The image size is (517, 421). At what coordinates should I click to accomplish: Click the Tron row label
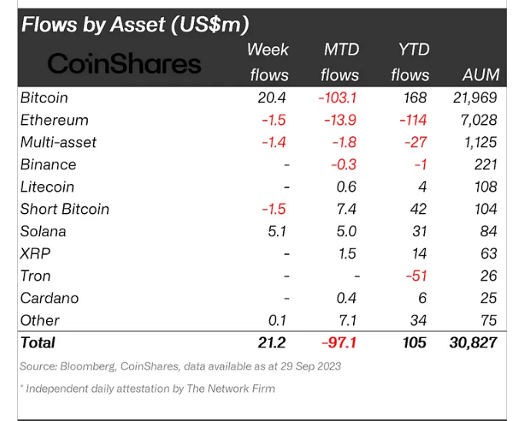click(36, 276)
